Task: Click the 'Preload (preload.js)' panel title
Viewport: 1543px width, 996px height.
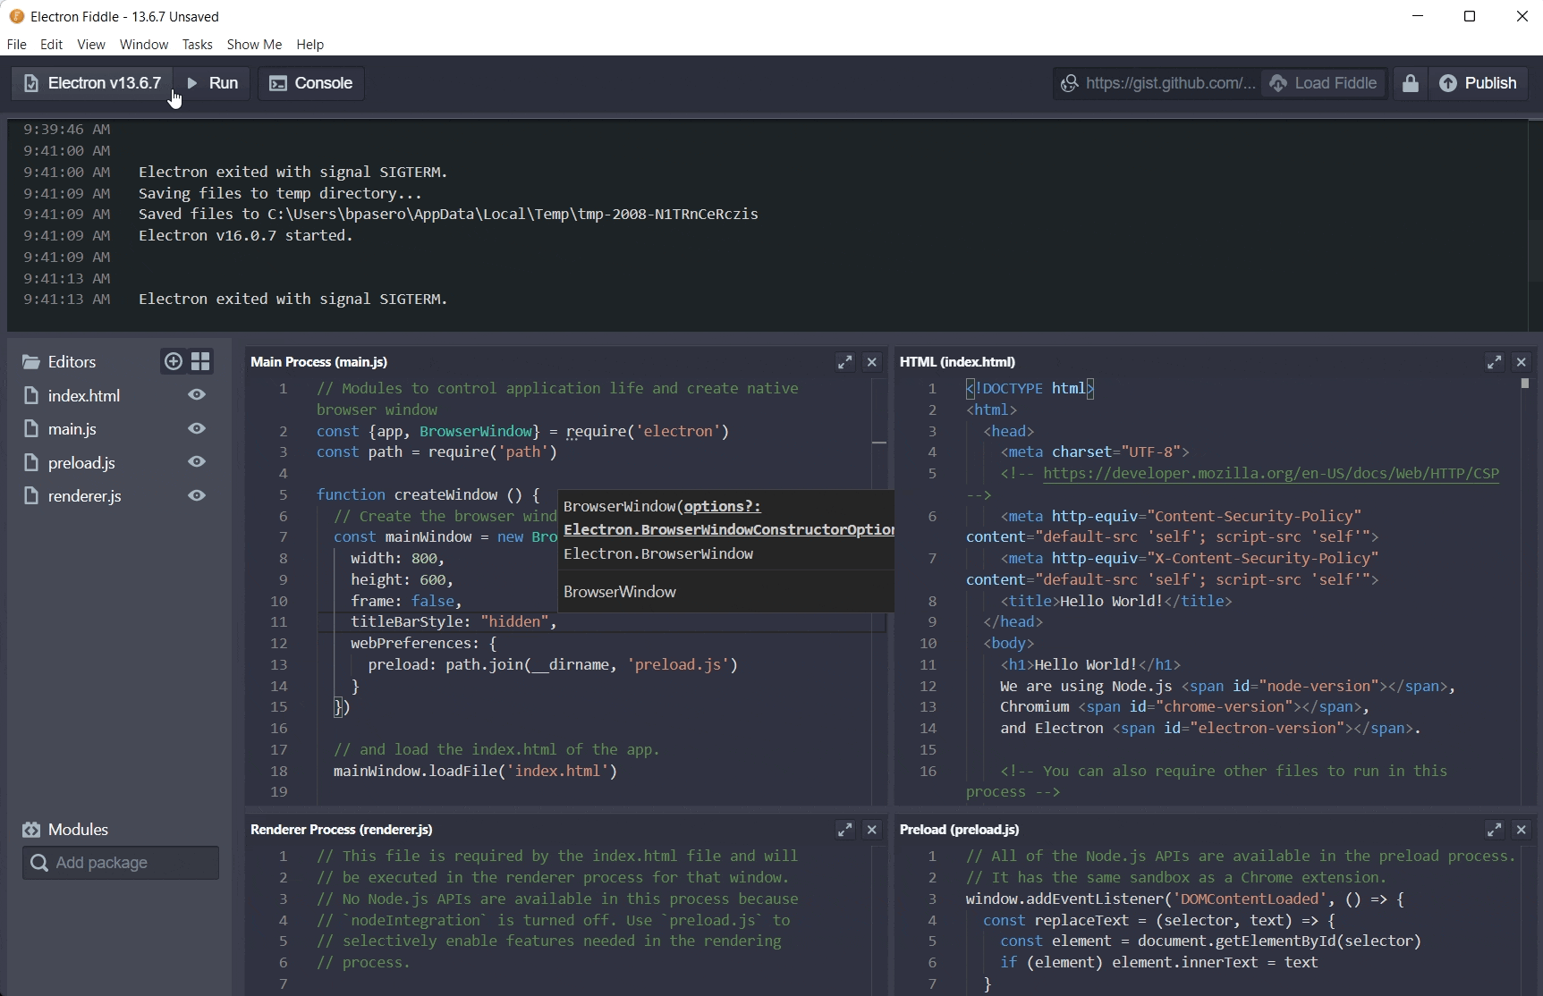Action: [x=960, y=830]
